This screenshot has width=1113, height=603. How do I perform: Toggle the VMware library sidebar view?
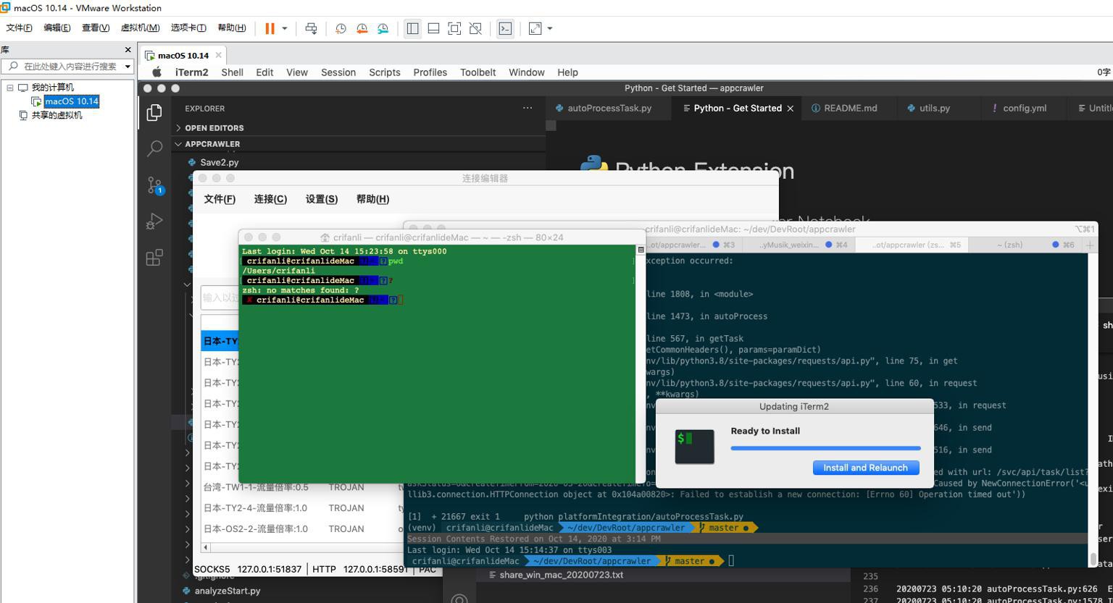[x=412, y=28]
